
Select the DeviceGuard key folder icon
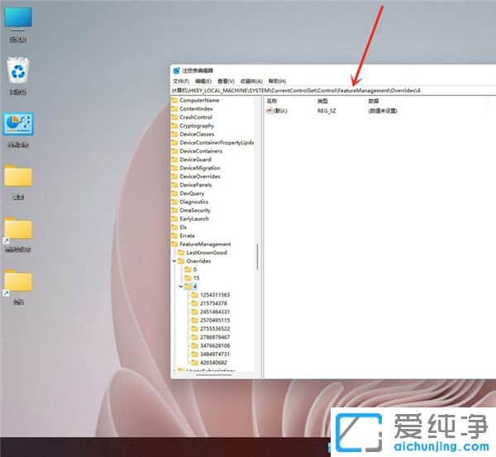(174, 159)
